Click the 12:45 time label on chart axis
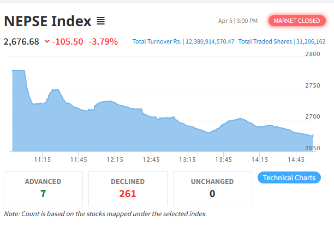Viewport: 334px width, 227px height. pos(151,159)
